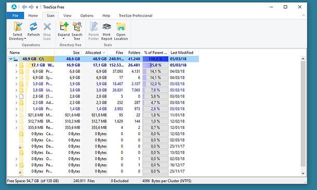Select the 0 Bytes Ca... row
The image size is (317, 190).
click(x=103, y=134)
